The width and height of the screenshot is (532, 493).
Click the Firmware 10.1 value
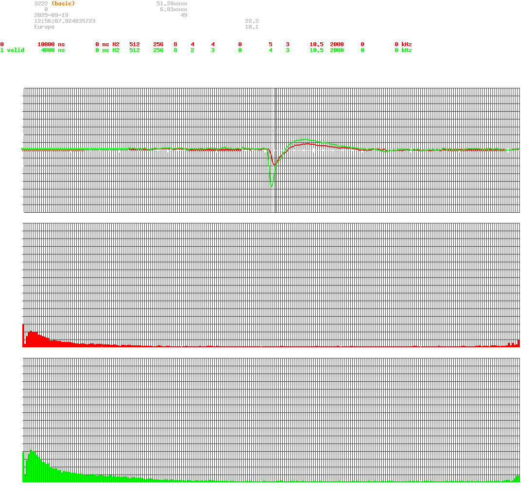(251, 27)
